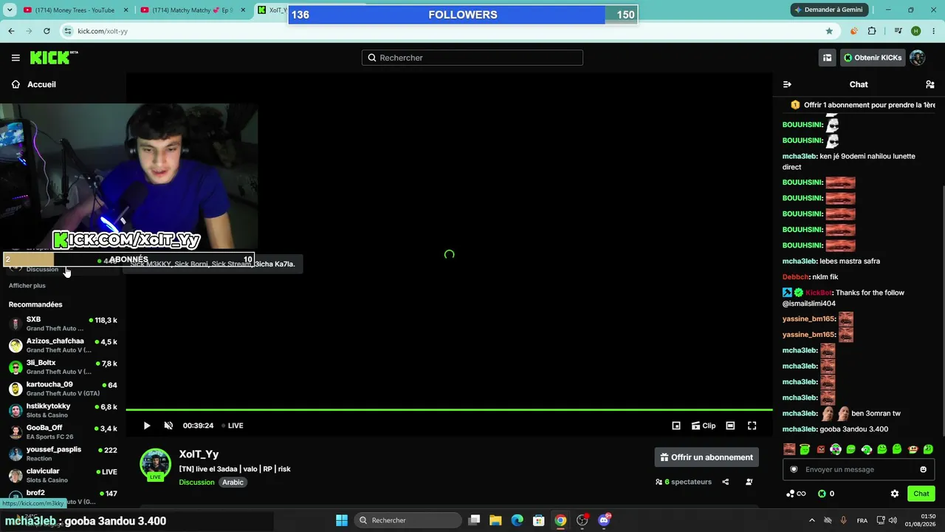Open recommended channel youssef_pasplis
This screenshot has width=945, height=532.
pos(63,454)
